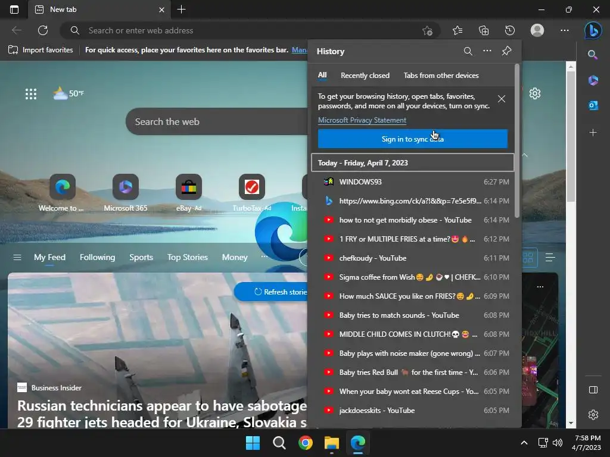610x457 pixels.
Task: Hide the sidebar panel icon
Action: (x=593, y=390)
